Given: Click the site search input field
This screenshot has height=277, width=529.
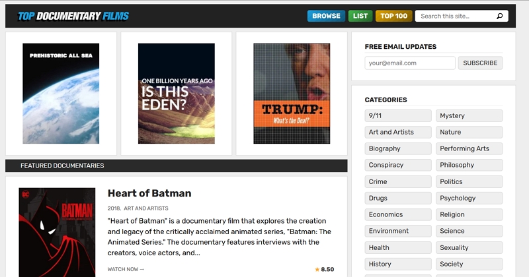Looking at the screenshot, I should (x=455, y=16).
